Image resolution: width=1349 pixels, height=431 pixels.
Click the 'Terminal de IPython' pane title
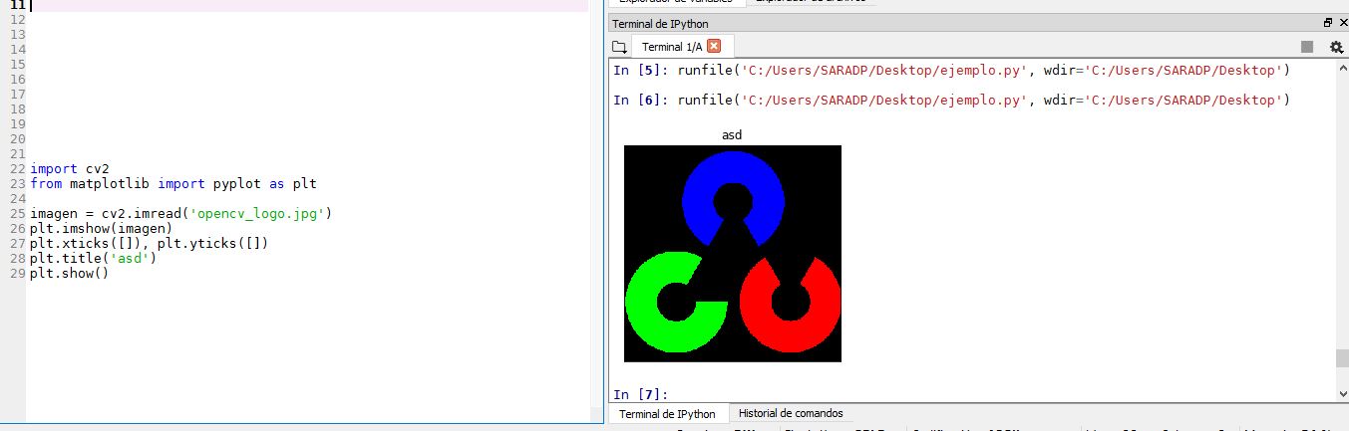coord(661,23)
